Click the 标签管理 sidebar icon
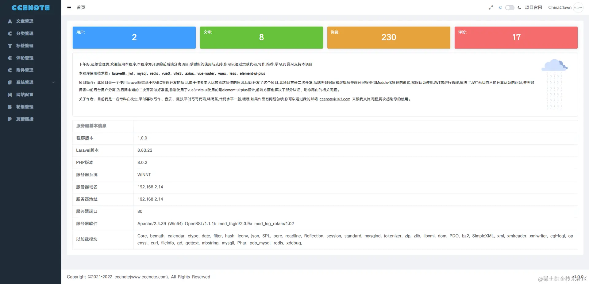Viewport: 589px width, 284px height. point(10,46)
